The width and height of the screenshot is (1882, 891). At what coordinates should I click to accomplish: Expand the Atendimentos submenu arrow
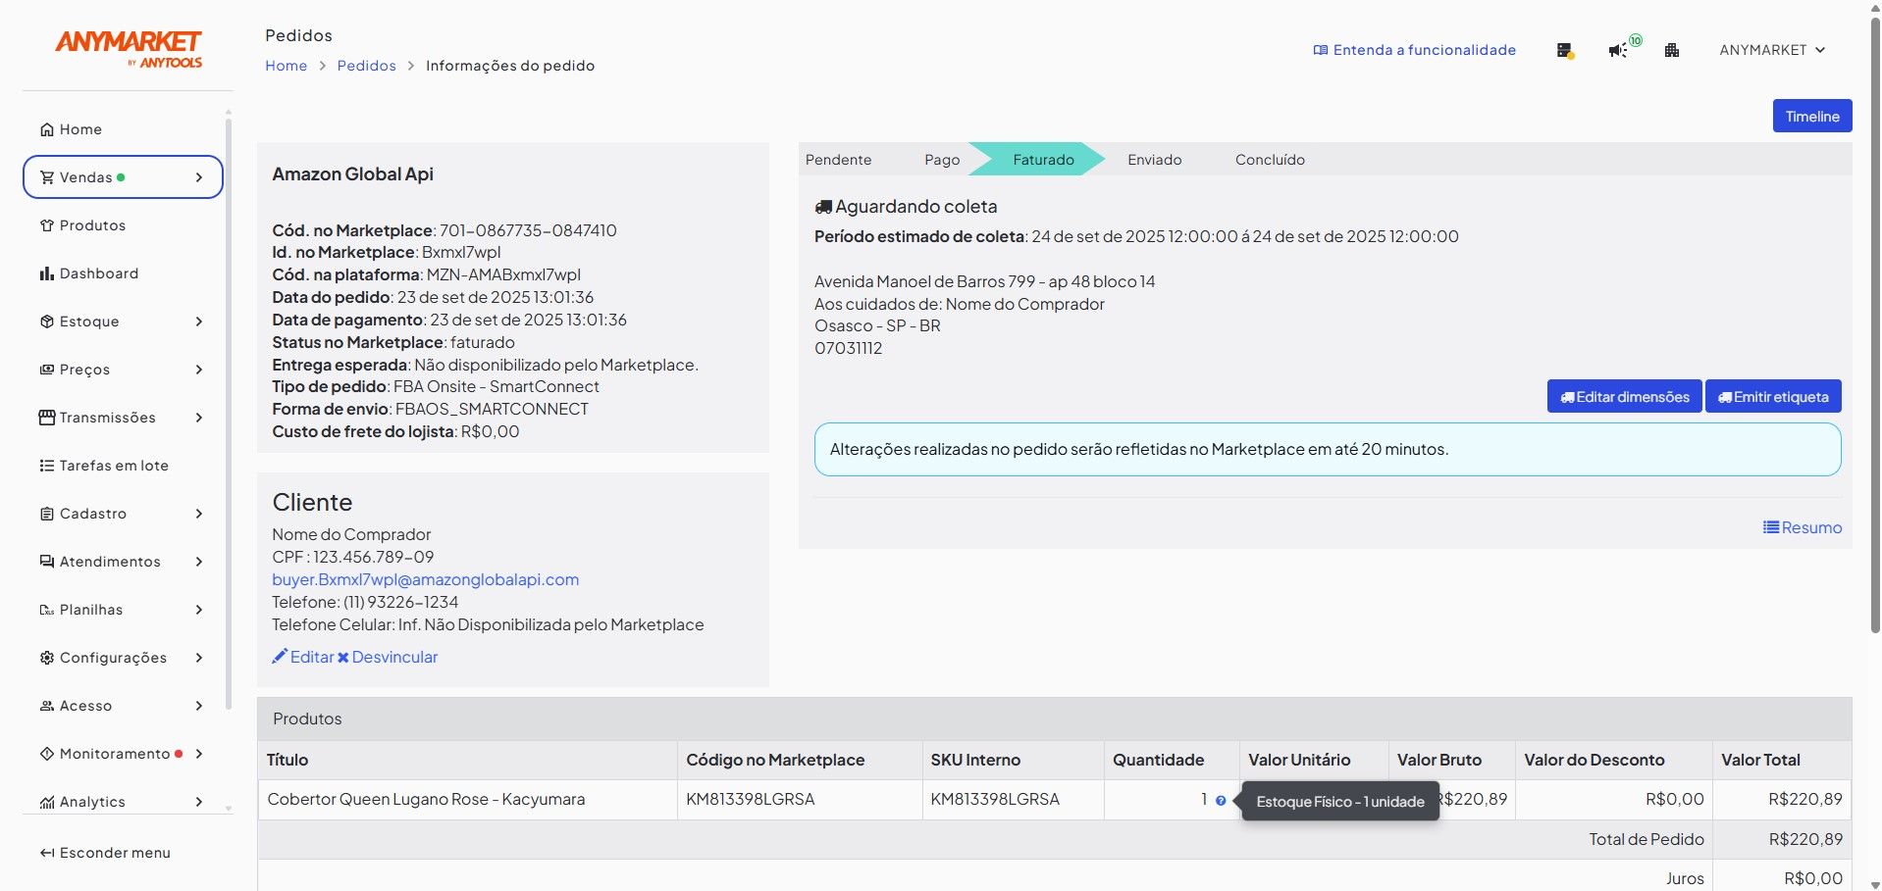[199, 562]
